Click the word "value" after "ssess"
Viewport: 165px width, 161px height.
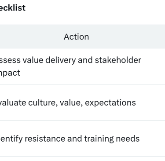(x=33, y=60)
